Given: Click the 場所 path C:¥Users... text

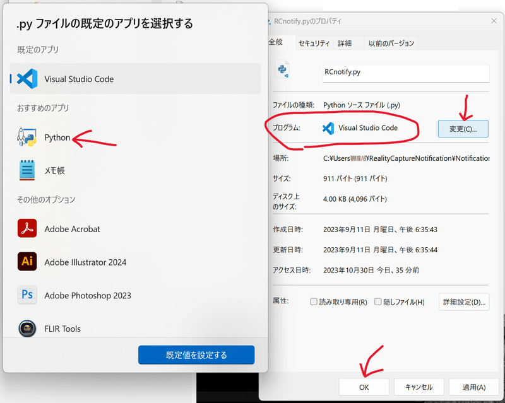Looking at the screenshot, I should (407, 158).
